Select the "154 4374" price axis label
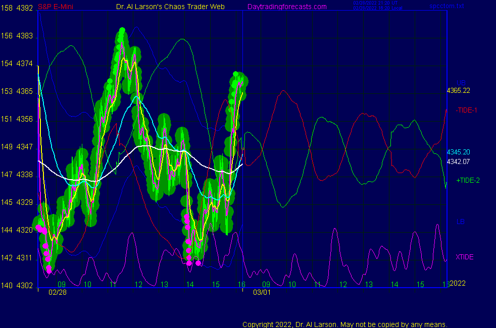 17,64
